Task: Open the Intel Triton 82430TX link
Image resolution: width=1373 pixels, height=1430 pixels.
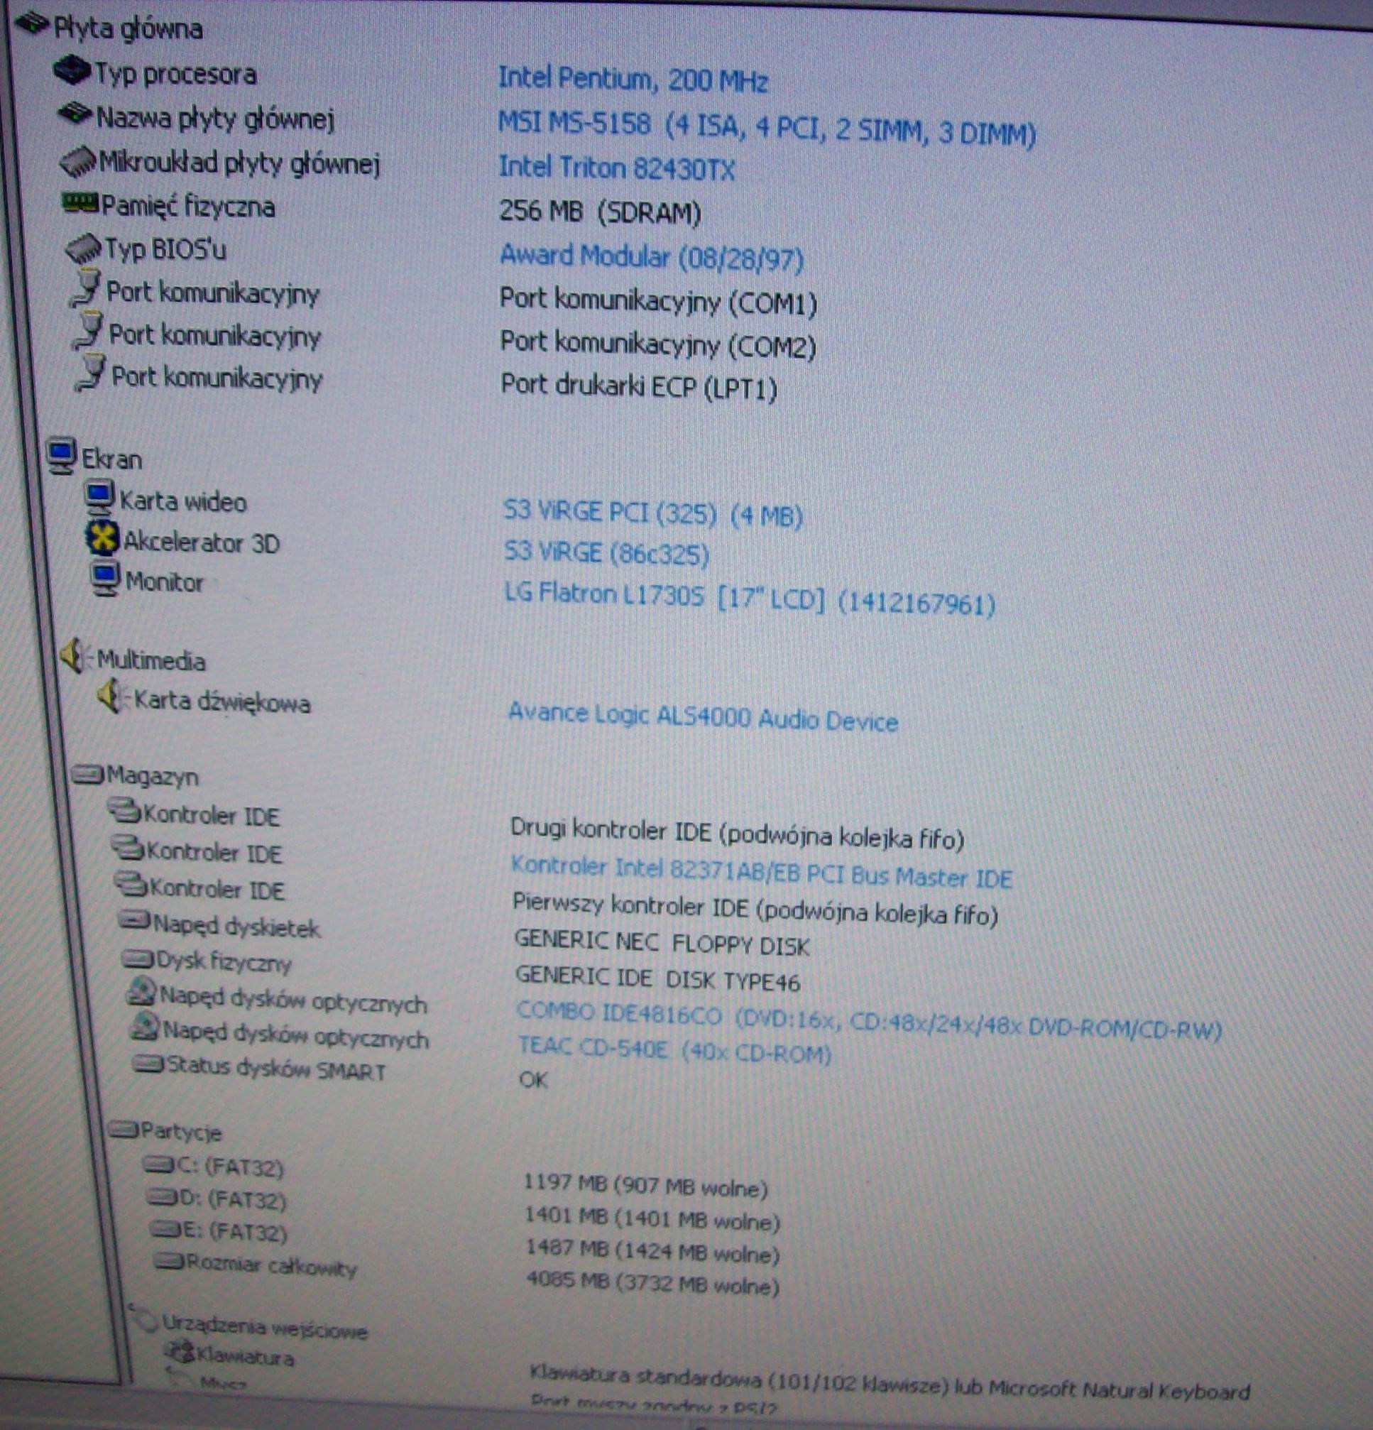Action: click(616, 168)
